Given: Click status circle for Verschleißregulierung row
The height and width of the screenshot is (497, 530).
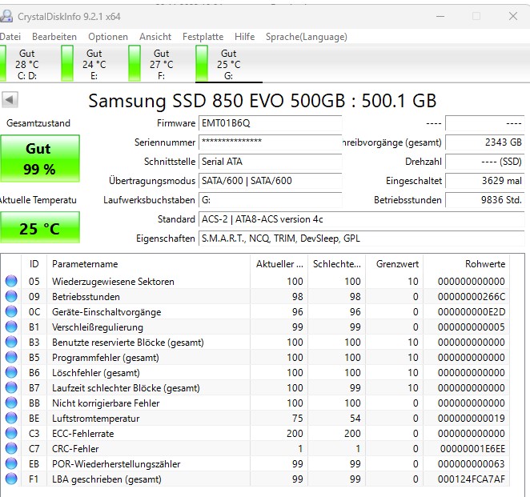Looking at the screenshot, I should click(11, 327).
